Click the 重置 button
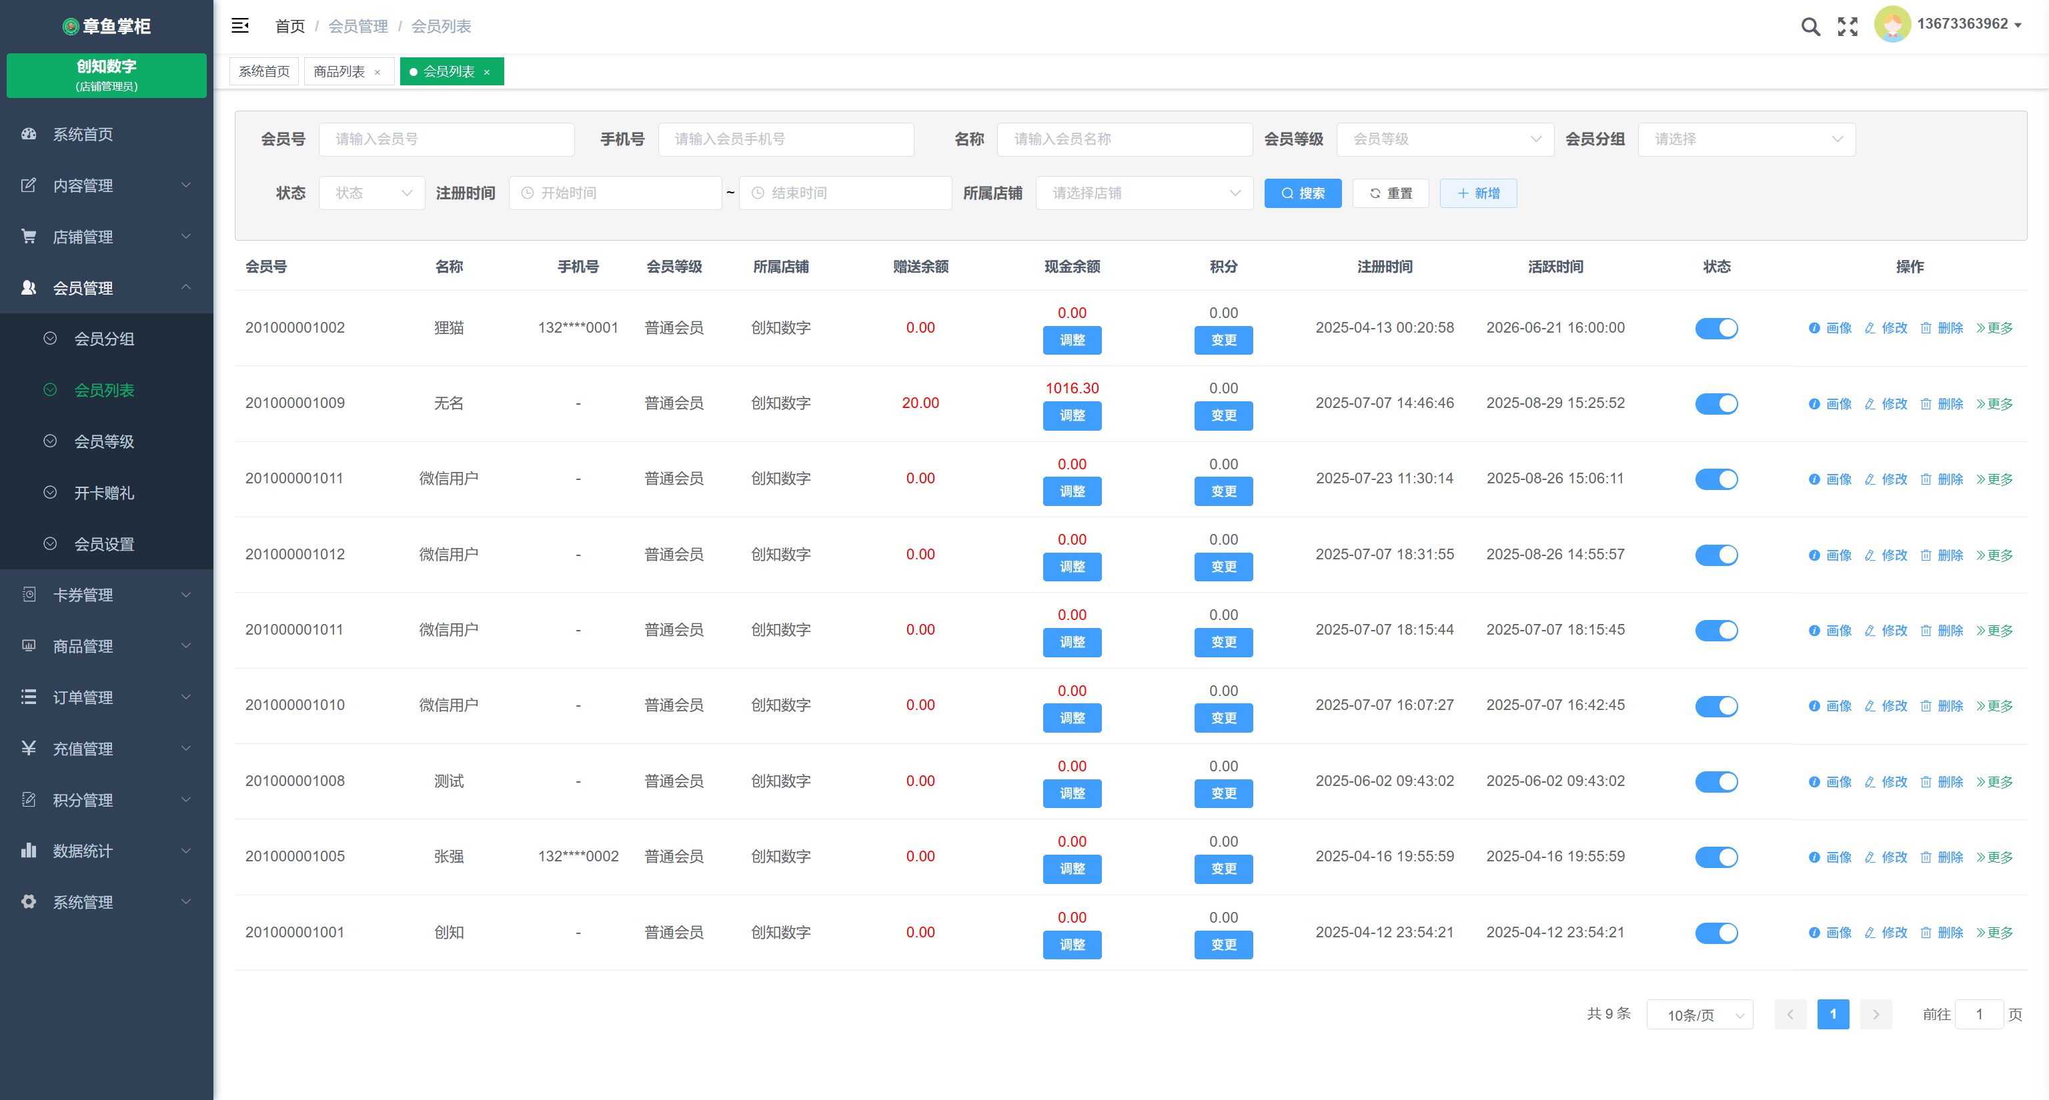The height and width of the screenshot is (1100, 2049). [1391, 193]
